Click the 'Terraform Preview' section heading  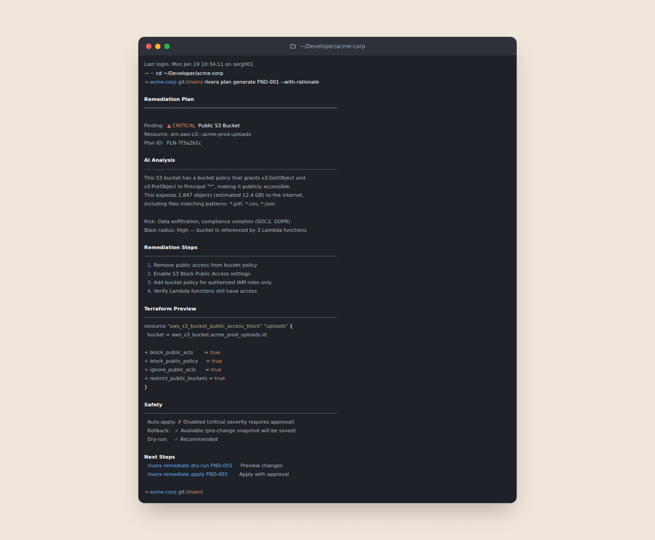point(170,309)
